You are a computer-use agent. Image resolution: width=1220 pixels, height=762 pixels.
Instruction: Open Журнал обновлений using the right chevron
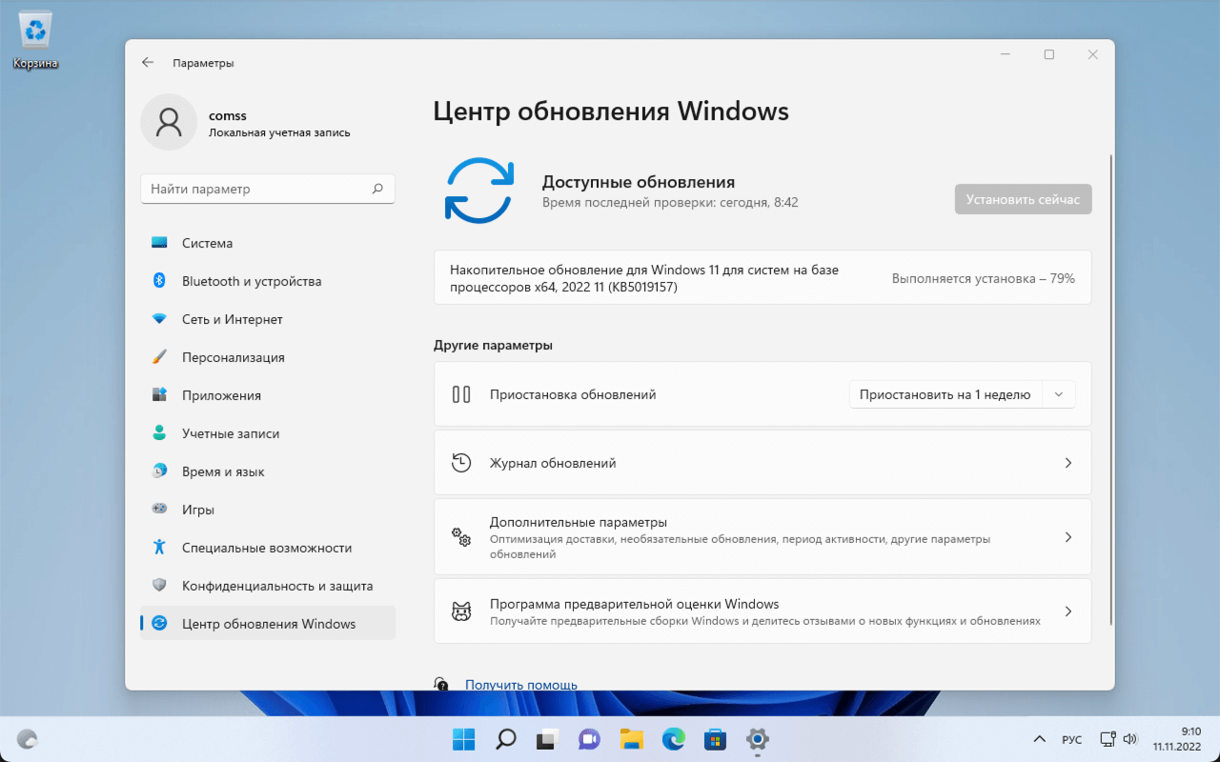[x=1067, y=462]
